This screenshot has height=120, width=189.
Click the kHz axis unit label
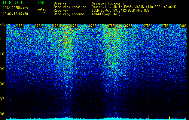tap(3, 24)
